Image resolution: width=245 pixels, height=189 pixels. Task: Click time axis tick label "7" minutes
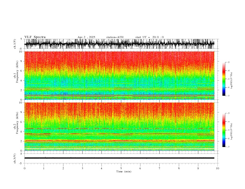click(x=160, y=168)
